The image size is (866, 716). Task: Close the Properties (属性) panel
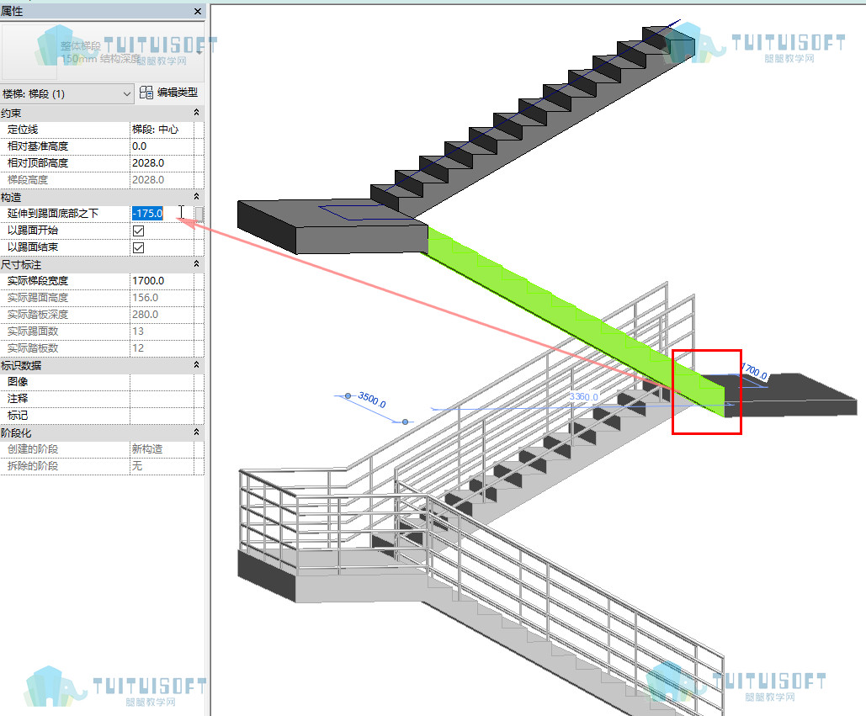click(x=198, y=11)
